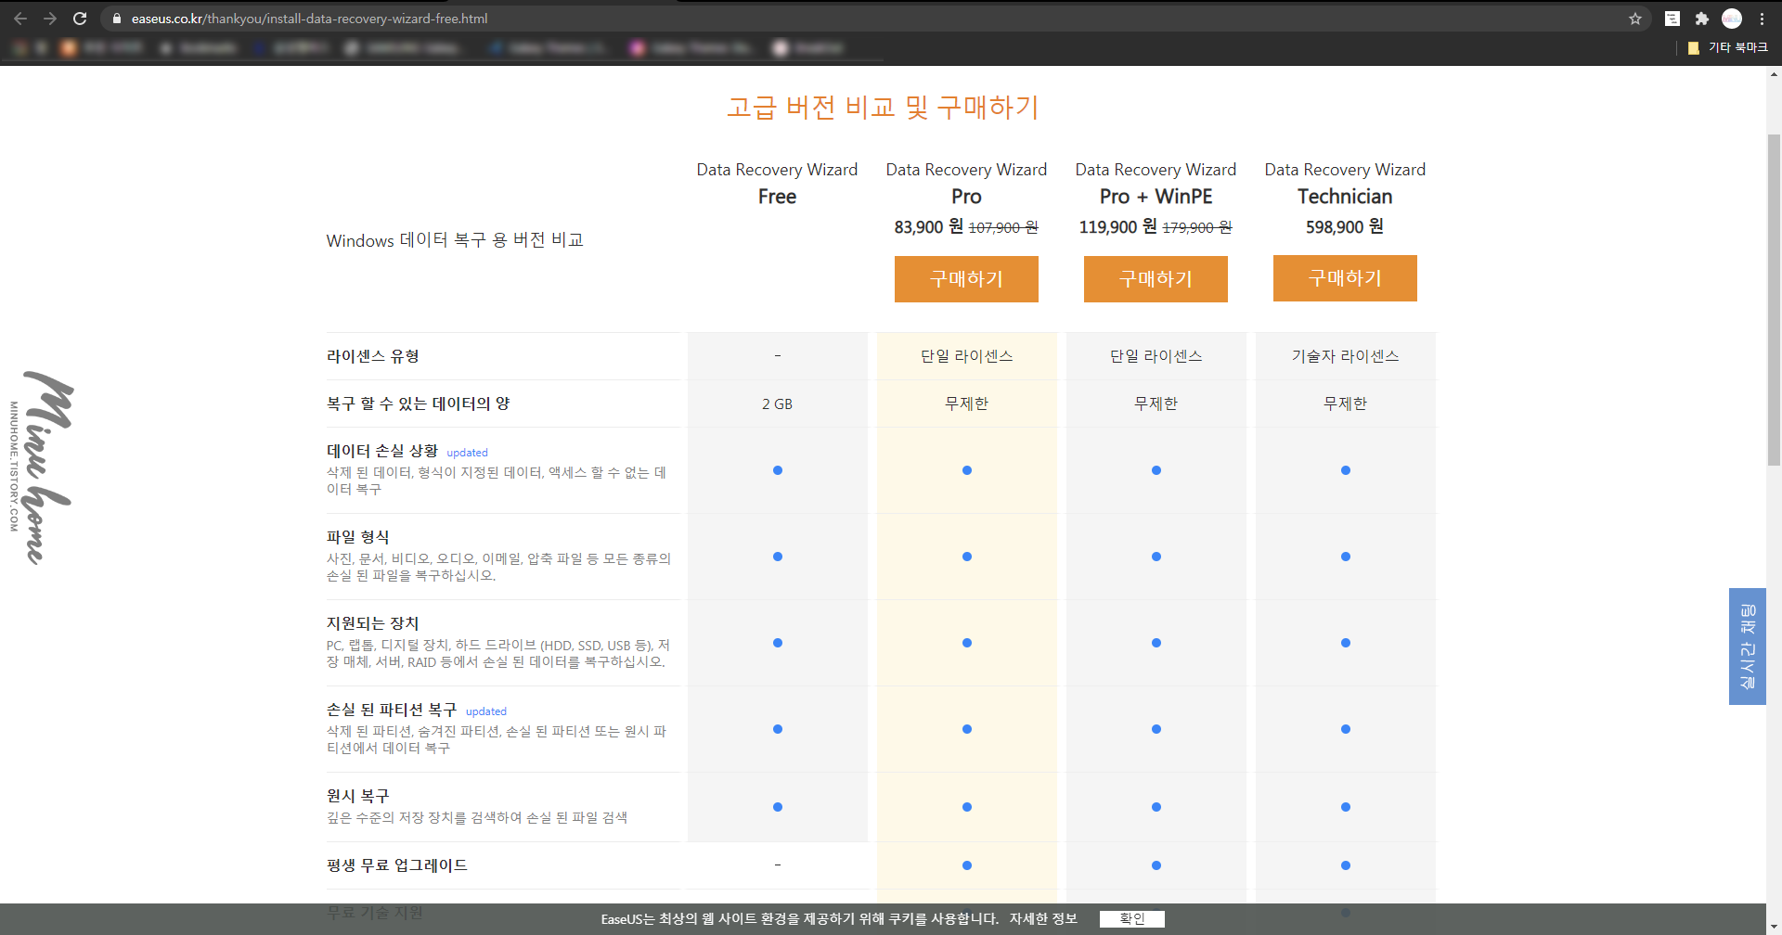The image size is (1782, 935).
Task: Click the Pro column 단일 라이센스 cell
Action: [966, 356]
